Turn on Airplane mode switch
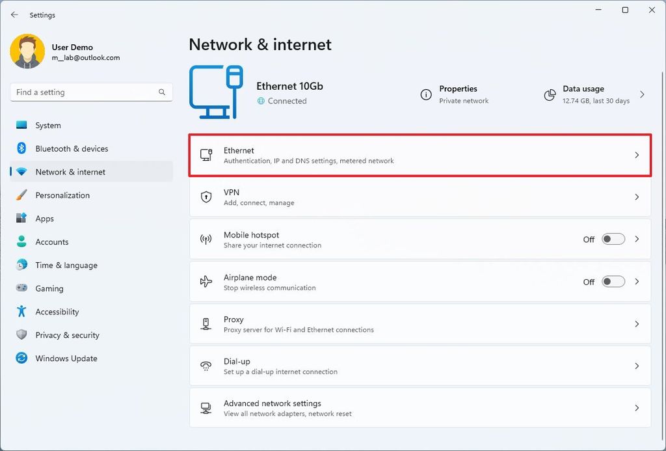Screen dimensions: 666x451 pyautogui.click(x=612, y=282)
